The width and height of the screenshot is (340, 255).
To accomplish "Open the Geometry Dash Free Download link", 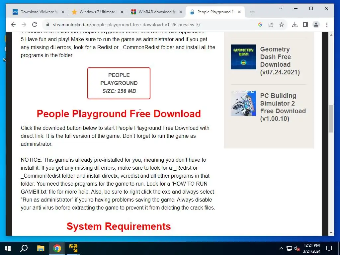I will 280,61.
